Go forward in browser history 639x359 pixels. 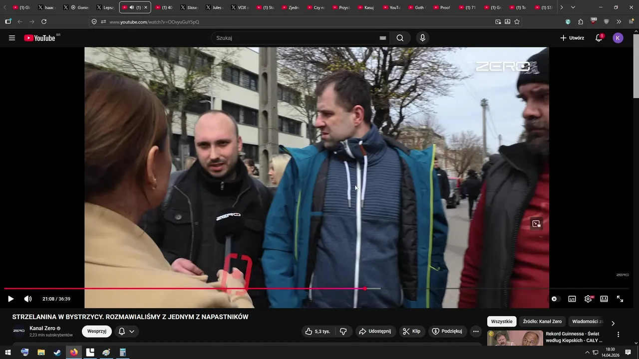click(32, 21)
